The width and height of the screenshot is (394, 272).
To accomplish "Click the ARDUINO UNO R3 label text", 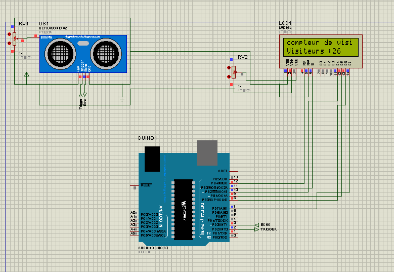I will 154,248.
